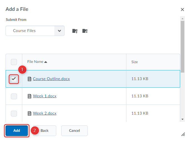Click the scrollbar down arrow
This screenshot has width=191, height=141.
click(x=182, y=119)
